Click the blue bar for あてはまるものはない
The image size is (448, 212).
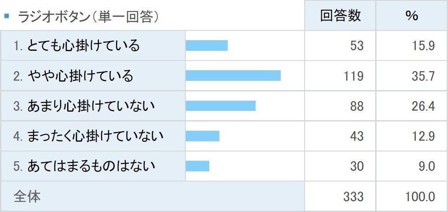[x=197, y=166]
